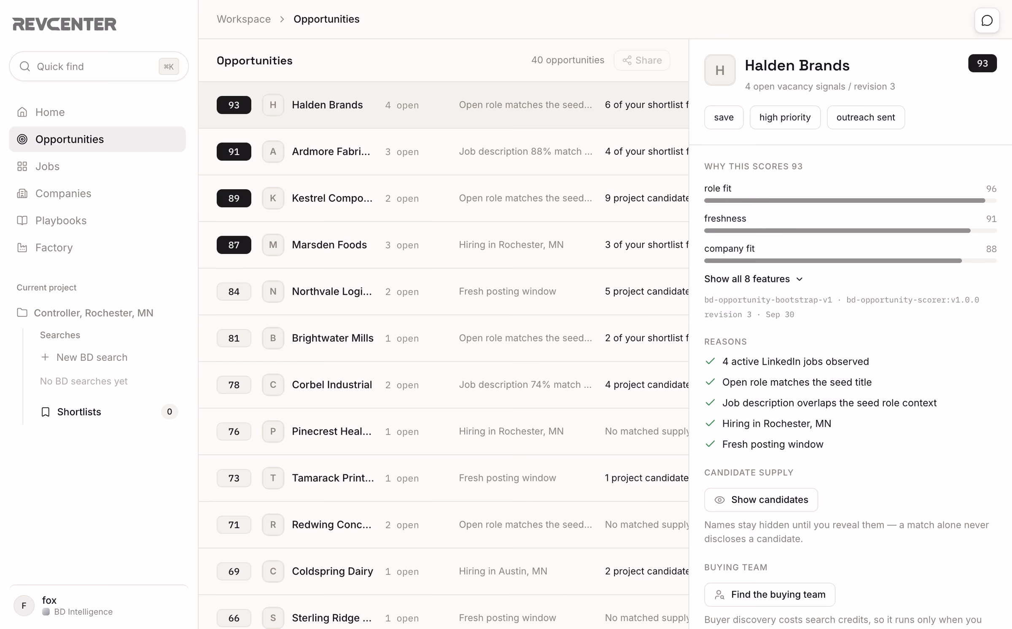Click the large H logo in detail panel
The image size is (1012, 629).
point(720,70)
